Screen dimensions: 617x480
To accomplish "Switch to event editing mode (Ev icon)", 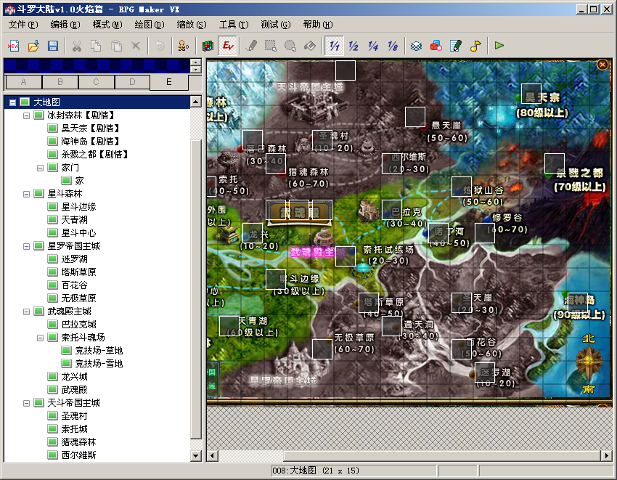I will click(x=228, y=46).
